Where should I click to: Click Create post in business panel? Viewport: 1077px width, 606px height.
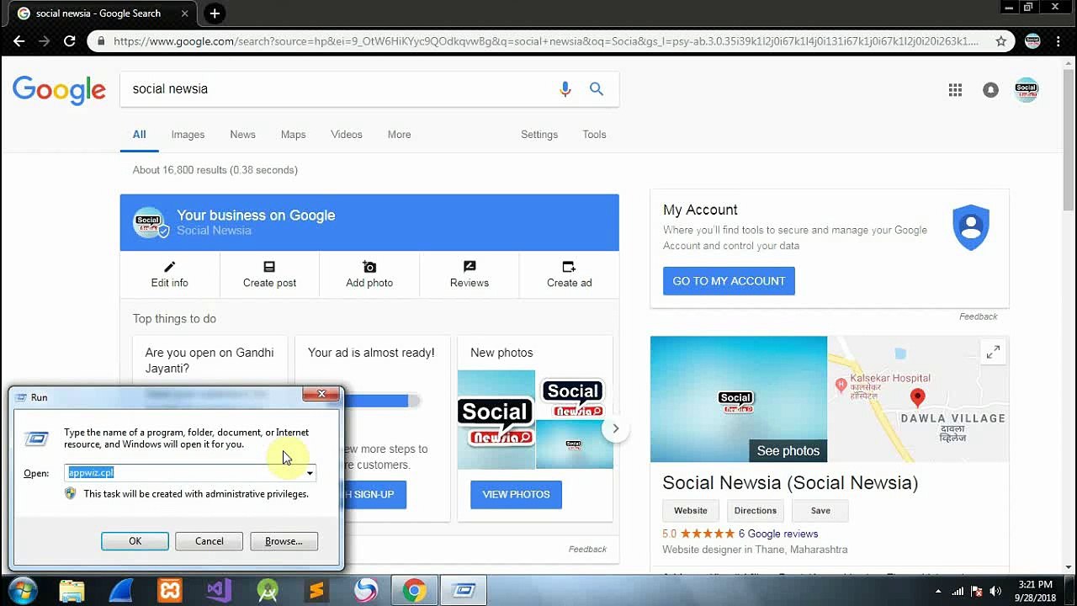[269, 274]
